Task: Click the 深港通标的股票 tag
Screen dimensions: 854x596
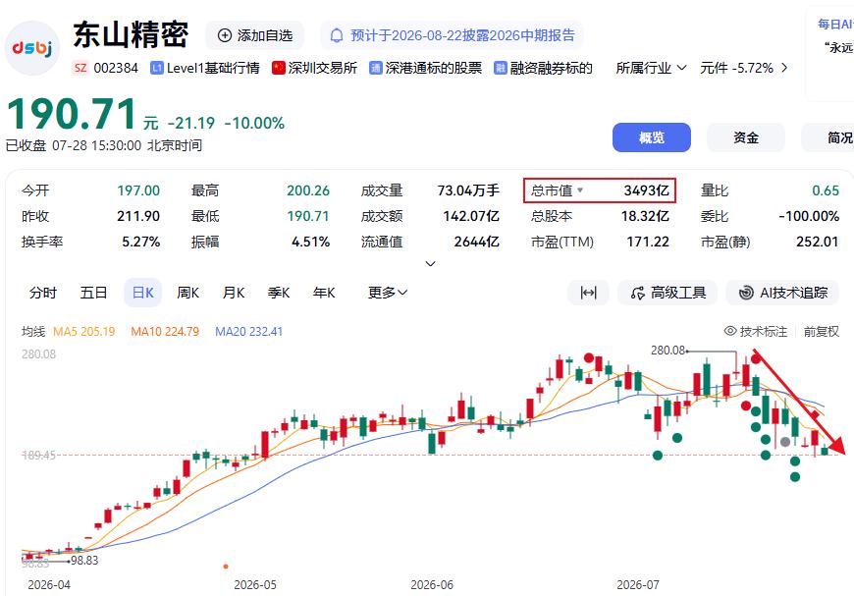Action: pos(426,68)
